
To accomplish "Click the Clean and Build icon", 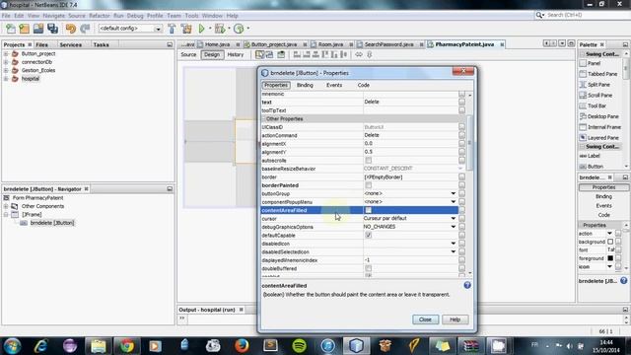I will [x=186, y=29].
